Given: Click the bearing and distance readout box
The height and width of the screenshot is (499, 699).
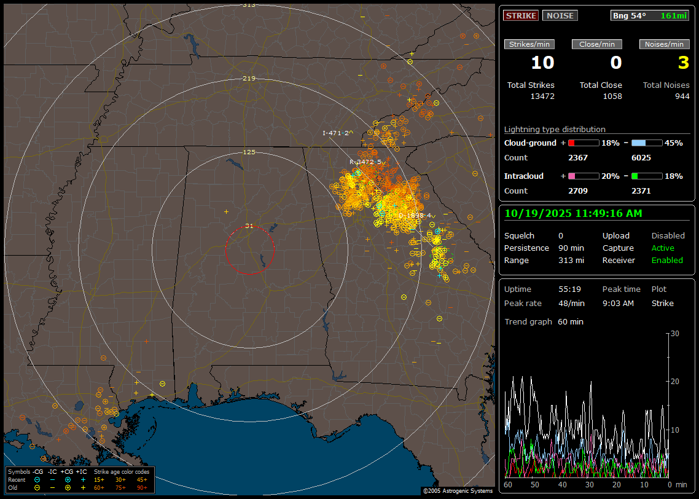Looking at the screenshot, I should (x=650, y=16).
